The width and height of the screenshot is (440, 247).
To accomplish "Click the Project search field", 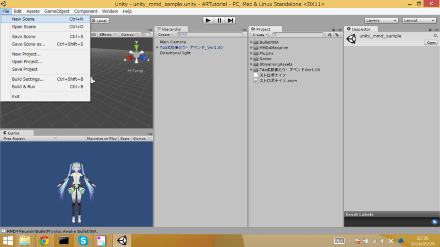I will 298,35.
